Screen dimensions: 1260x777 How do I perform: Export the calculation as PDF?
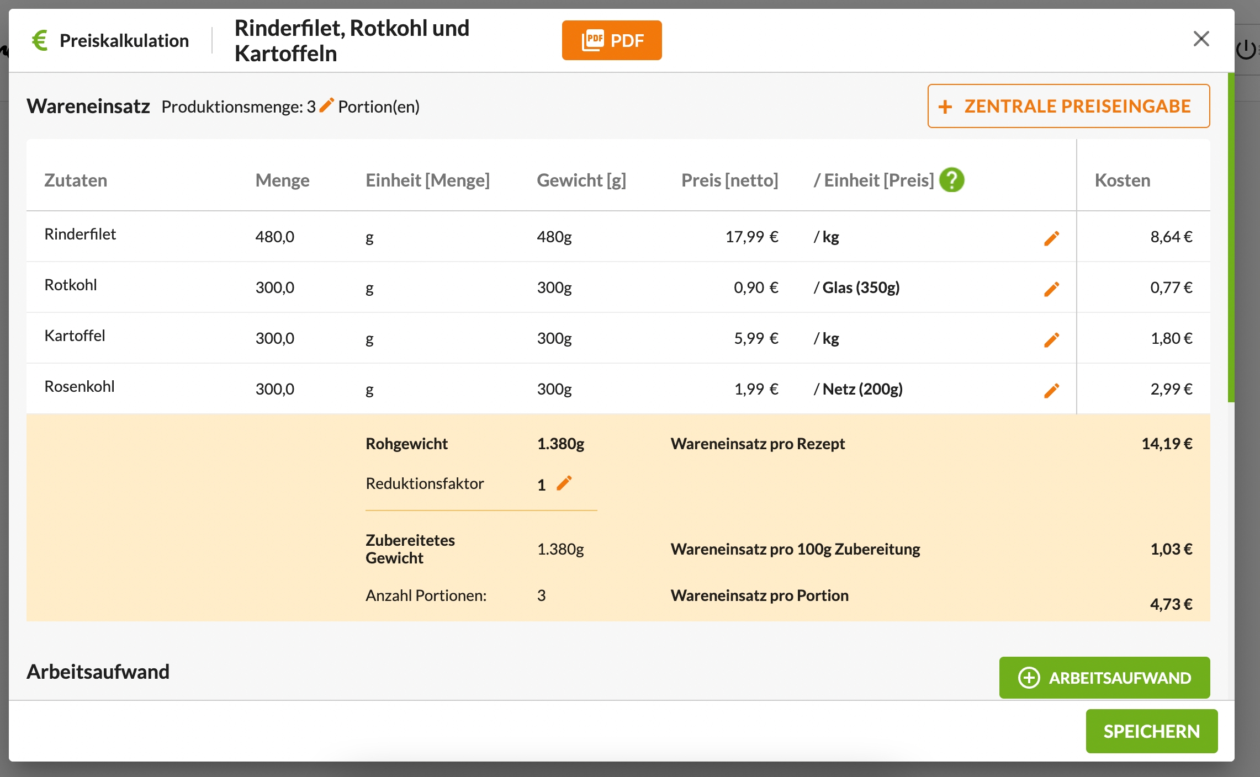611,40
